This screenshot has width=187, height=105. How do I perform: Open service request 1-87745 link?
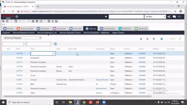[x=19, y=67]
